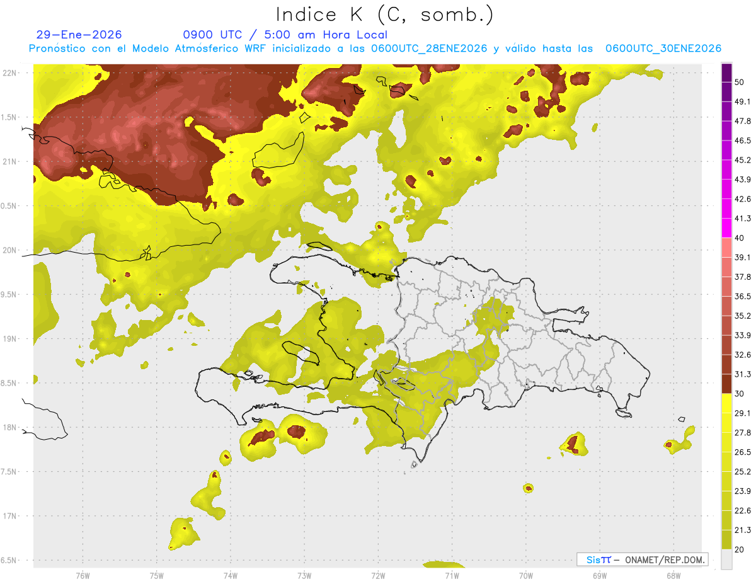Viewport: 756px width, 584px height.
Task: Click the '76W' longitude label
Action: click(x=83, y=575)
